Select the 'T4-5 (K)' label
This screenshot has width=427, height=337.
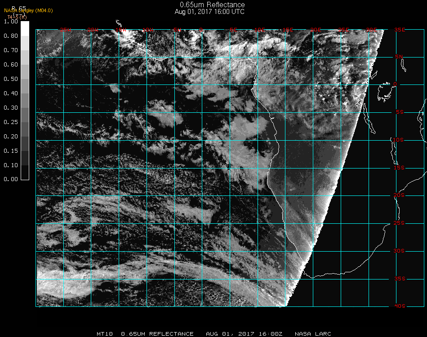click(x=17, y=17)
